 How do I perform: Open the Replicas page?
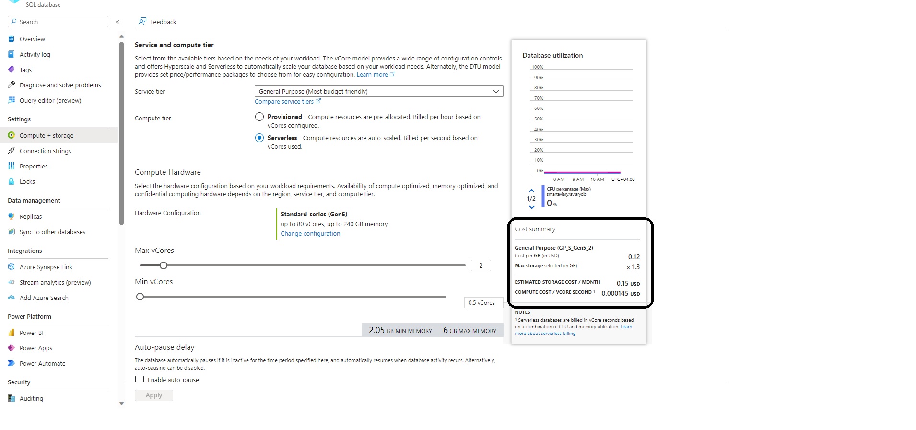point(31,216)
